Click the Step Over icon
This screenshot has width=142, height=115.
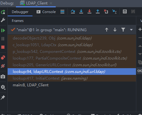pyautogui.click(x=73, y=11)
